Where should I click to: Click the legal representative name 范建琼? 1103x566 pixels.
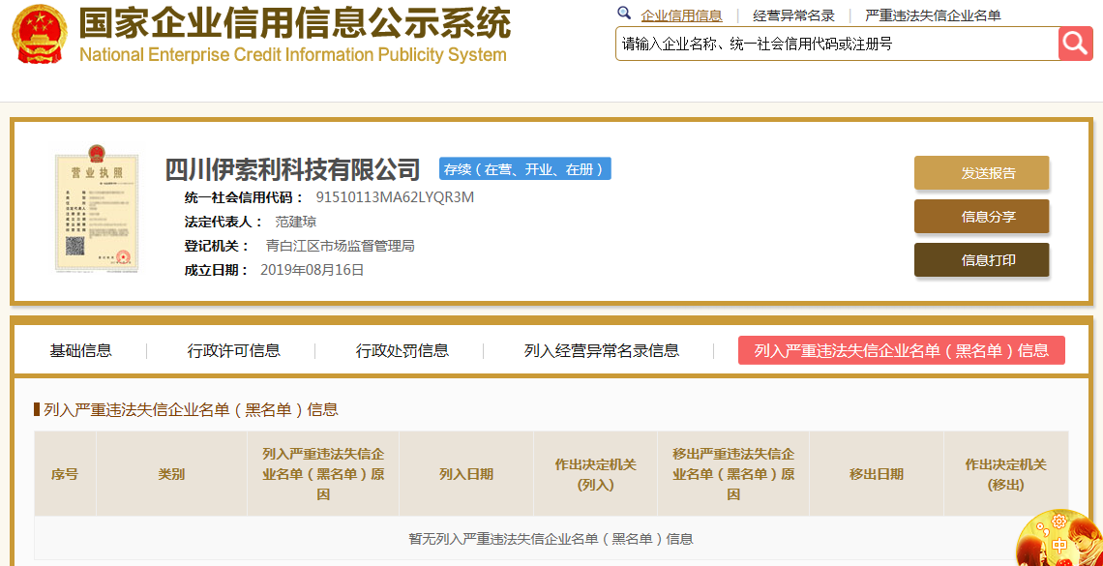(295, 223)
